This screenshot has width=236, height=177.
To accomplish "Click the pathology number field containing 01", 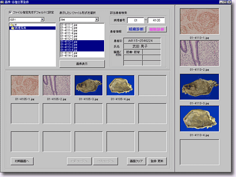I will [x=136, y=20].
